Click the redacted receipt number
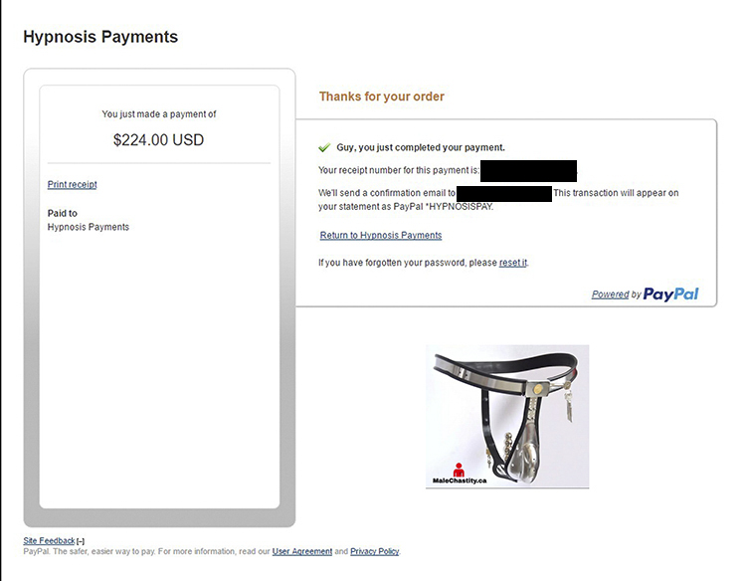The width and height of the screenshot is (746, 581). (x=528, y=170)
